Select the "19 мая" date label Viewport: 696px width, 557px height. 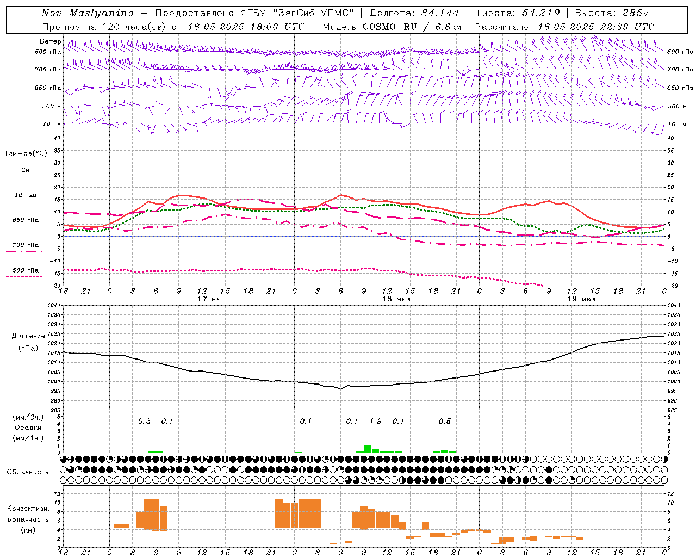581,299
